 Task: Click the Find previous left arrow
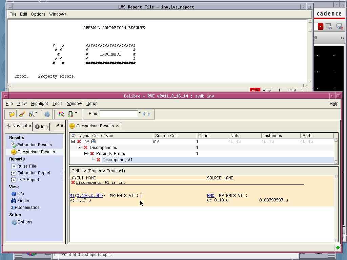[144, 114]
